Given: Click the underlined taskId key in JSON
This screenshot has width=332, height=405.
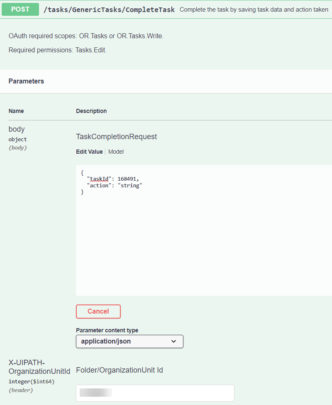Looking at the screenshot, I should click(99, 179).
